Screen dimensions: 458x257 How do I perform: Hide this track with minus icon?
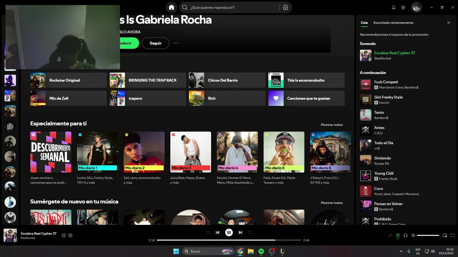(x=64, y=235)
